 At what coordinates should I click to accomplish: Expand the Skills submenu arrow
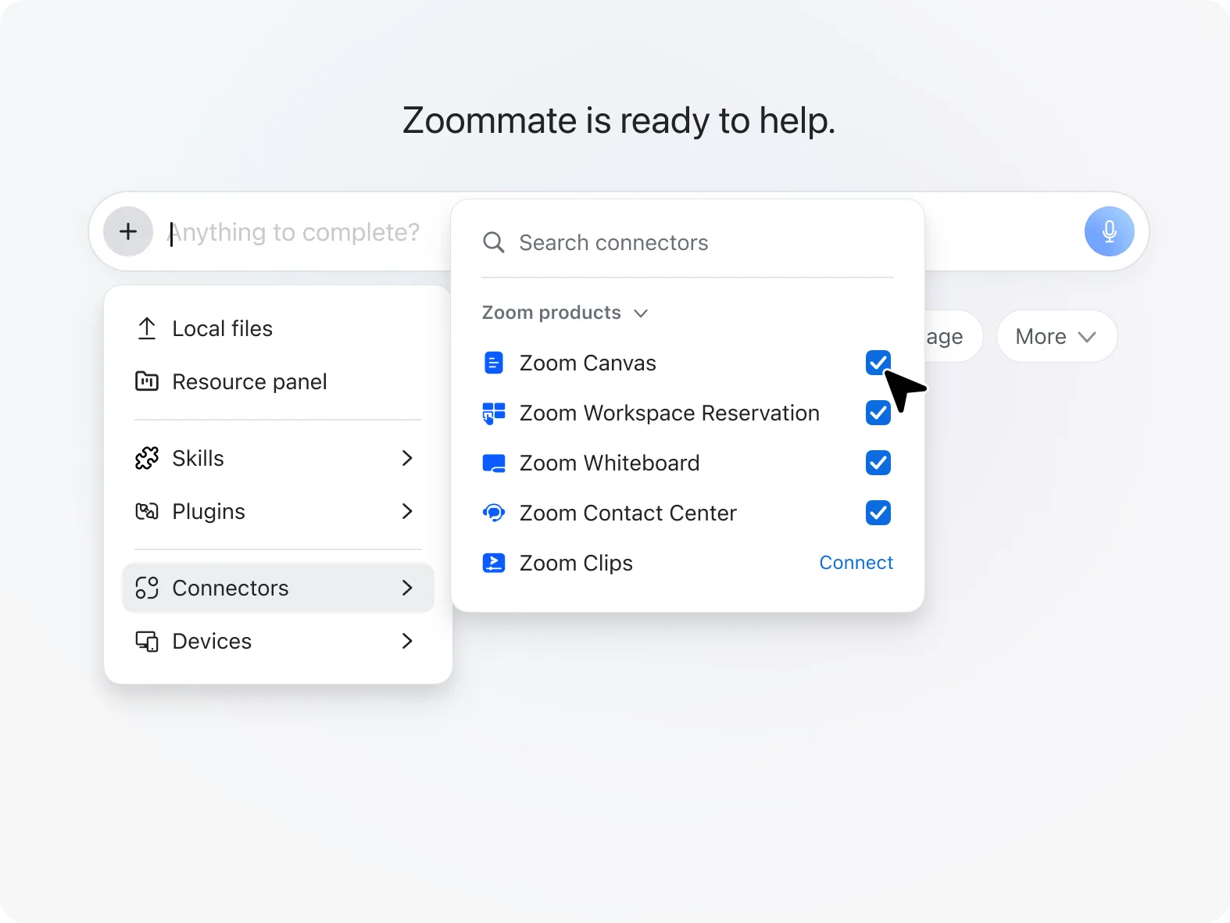(407, 458)
